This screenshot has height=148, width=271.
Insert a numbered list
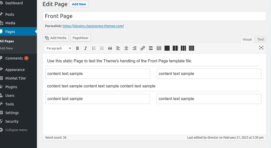pos(102,48)
